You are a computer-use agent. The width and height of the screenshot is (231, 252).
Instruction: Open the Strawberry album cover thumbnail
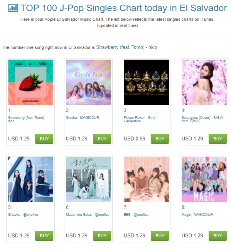point(30,82)
